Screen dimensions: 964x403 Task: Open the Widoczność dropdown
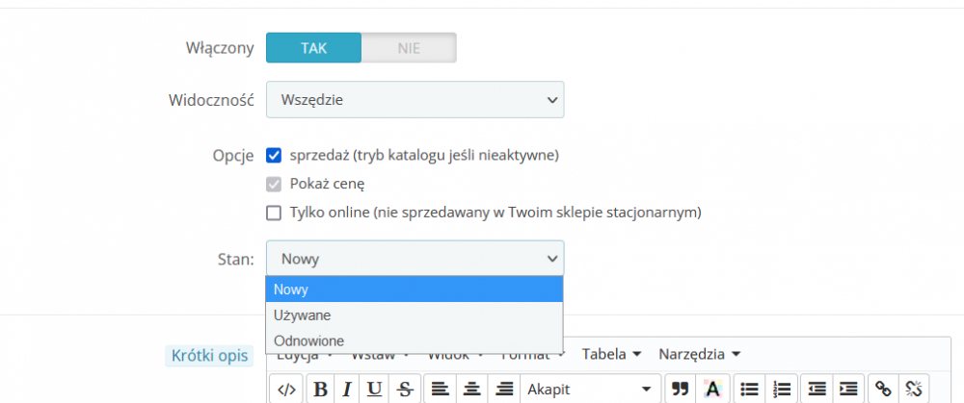click(x=415, y=99)
